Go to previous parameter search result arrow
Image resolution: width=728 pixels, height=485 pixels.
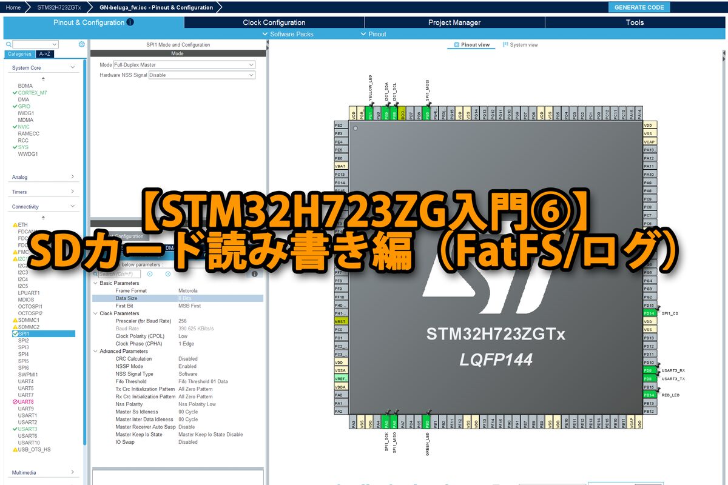(x=151, y=274)
